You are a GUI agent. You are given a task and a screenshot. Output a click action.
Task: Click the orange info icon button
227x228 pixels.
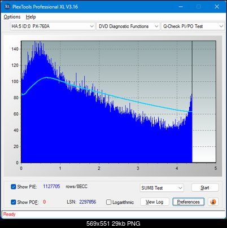click(213, 202)
